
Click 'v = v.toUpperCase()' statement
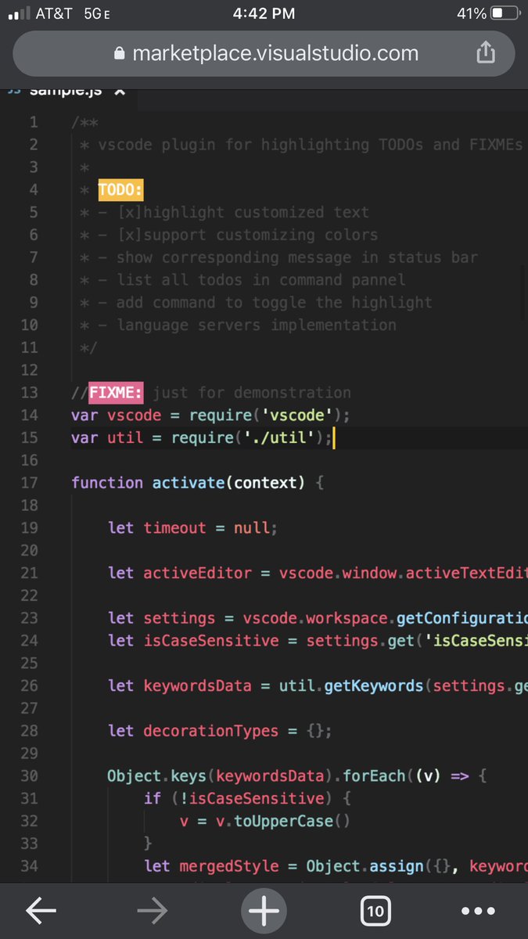click(264, 822)
